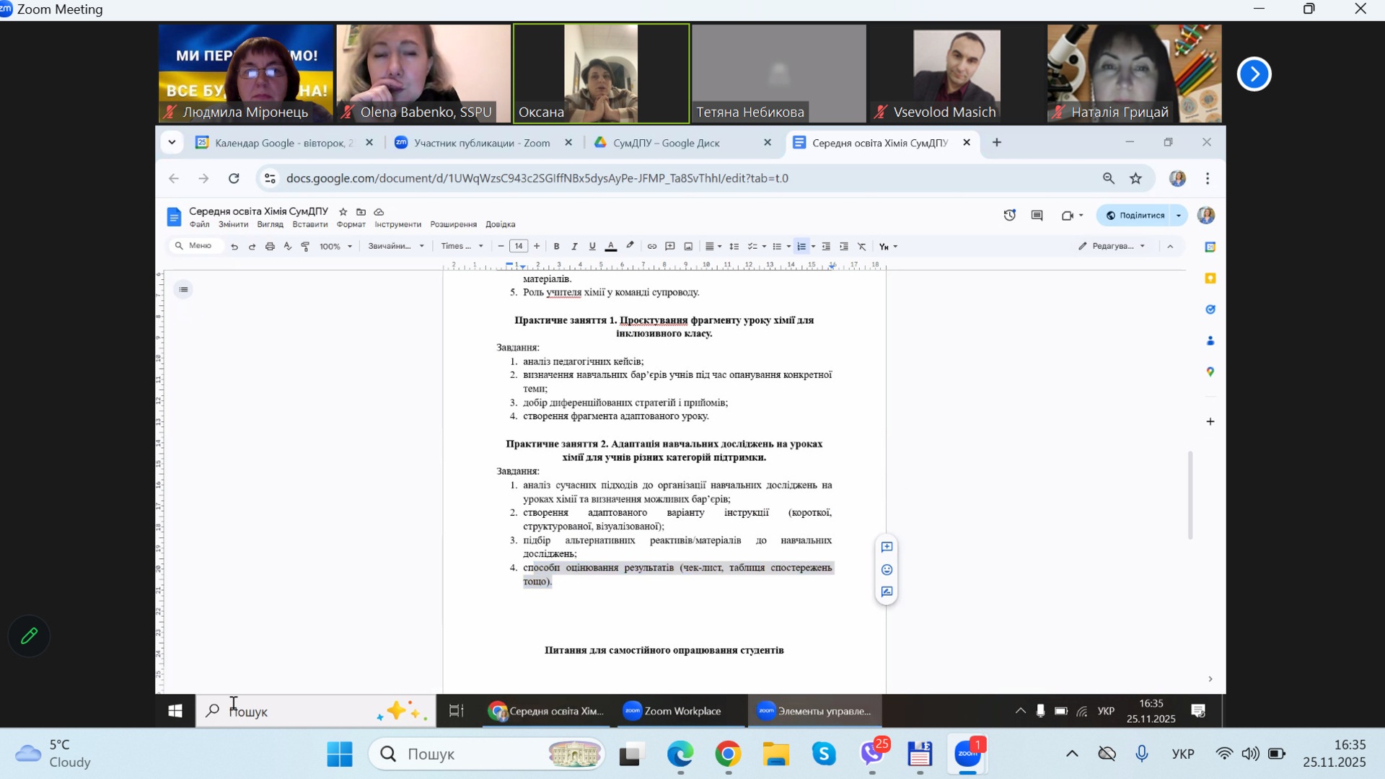This screenshot has height=779, width=1385.
Task: Toggle underline formatting in Docs toolbar
Action: coord(592,247)
